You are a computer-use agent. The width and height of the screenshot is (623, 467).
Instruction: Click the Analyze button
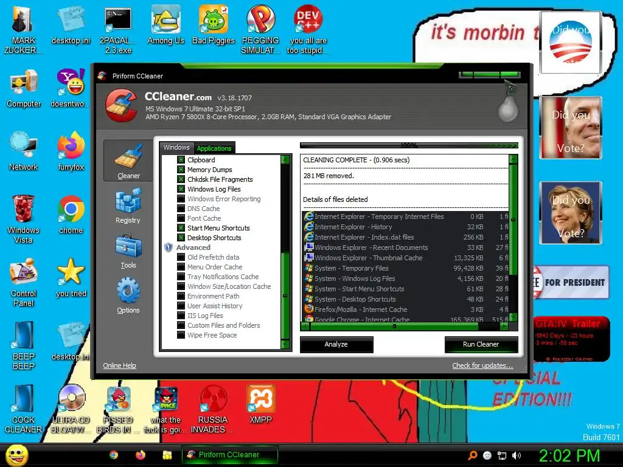click(x=336, y=344)
